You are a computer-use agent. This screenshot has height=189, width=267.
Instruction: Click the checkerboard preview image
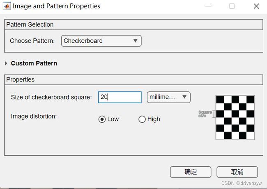point(235,117)
